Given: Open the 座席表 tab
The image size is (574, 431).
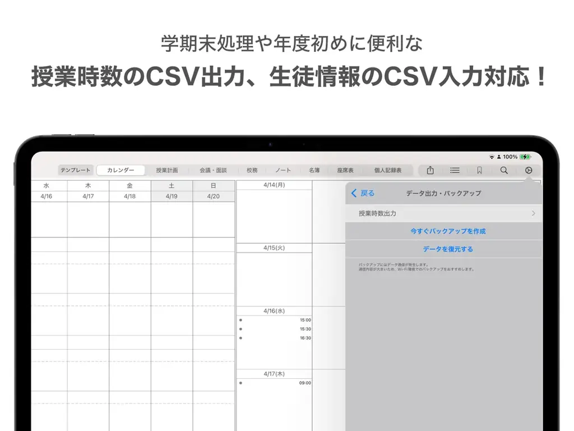Looking at the screenshot, I should [x=345, y=170].
